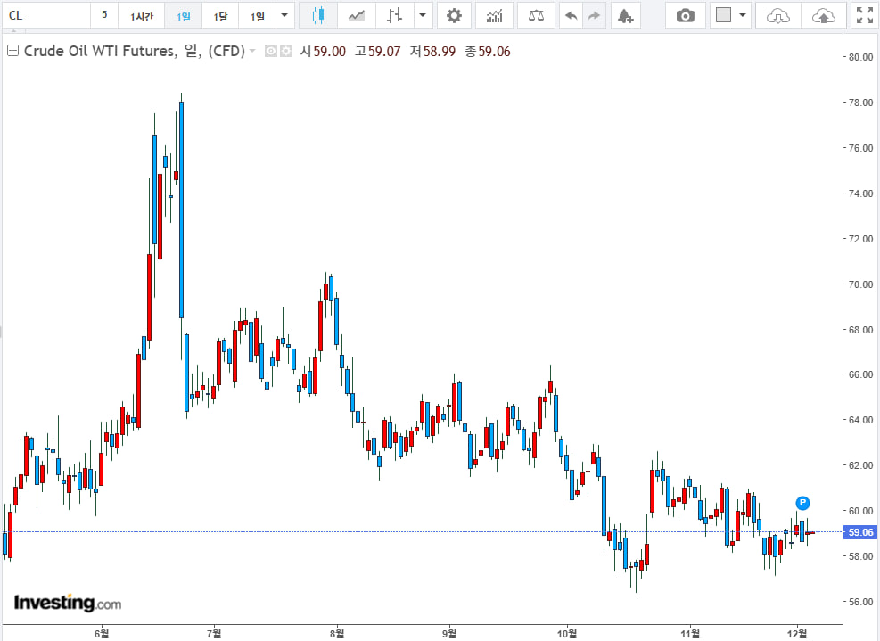Open chart properties gear in the top toolbar
880x641 pixels.
(454, 15)
